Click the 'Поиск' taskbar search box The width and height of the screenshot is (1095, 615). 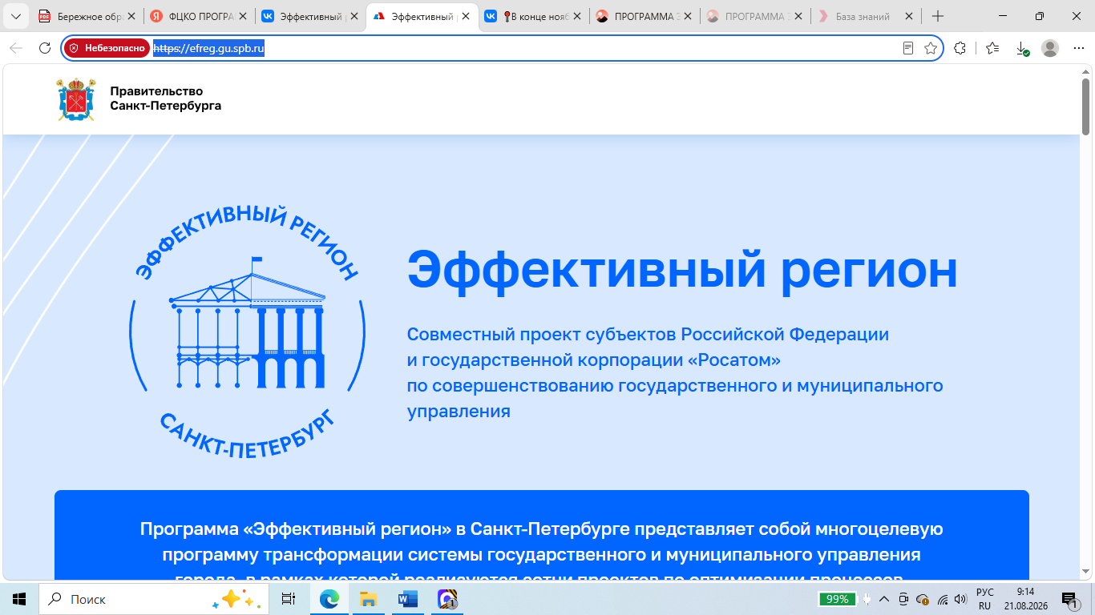tap(152, 599)
